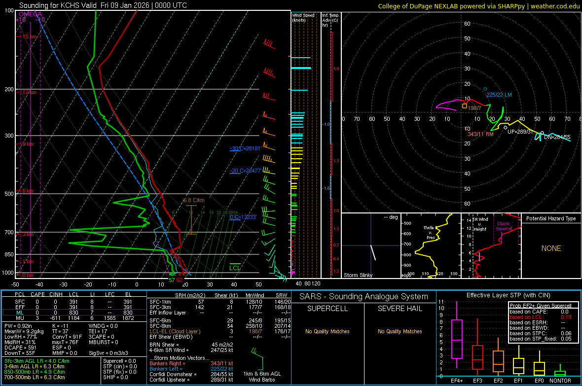Select the SFC parcel row

click(x=74, y=302)
